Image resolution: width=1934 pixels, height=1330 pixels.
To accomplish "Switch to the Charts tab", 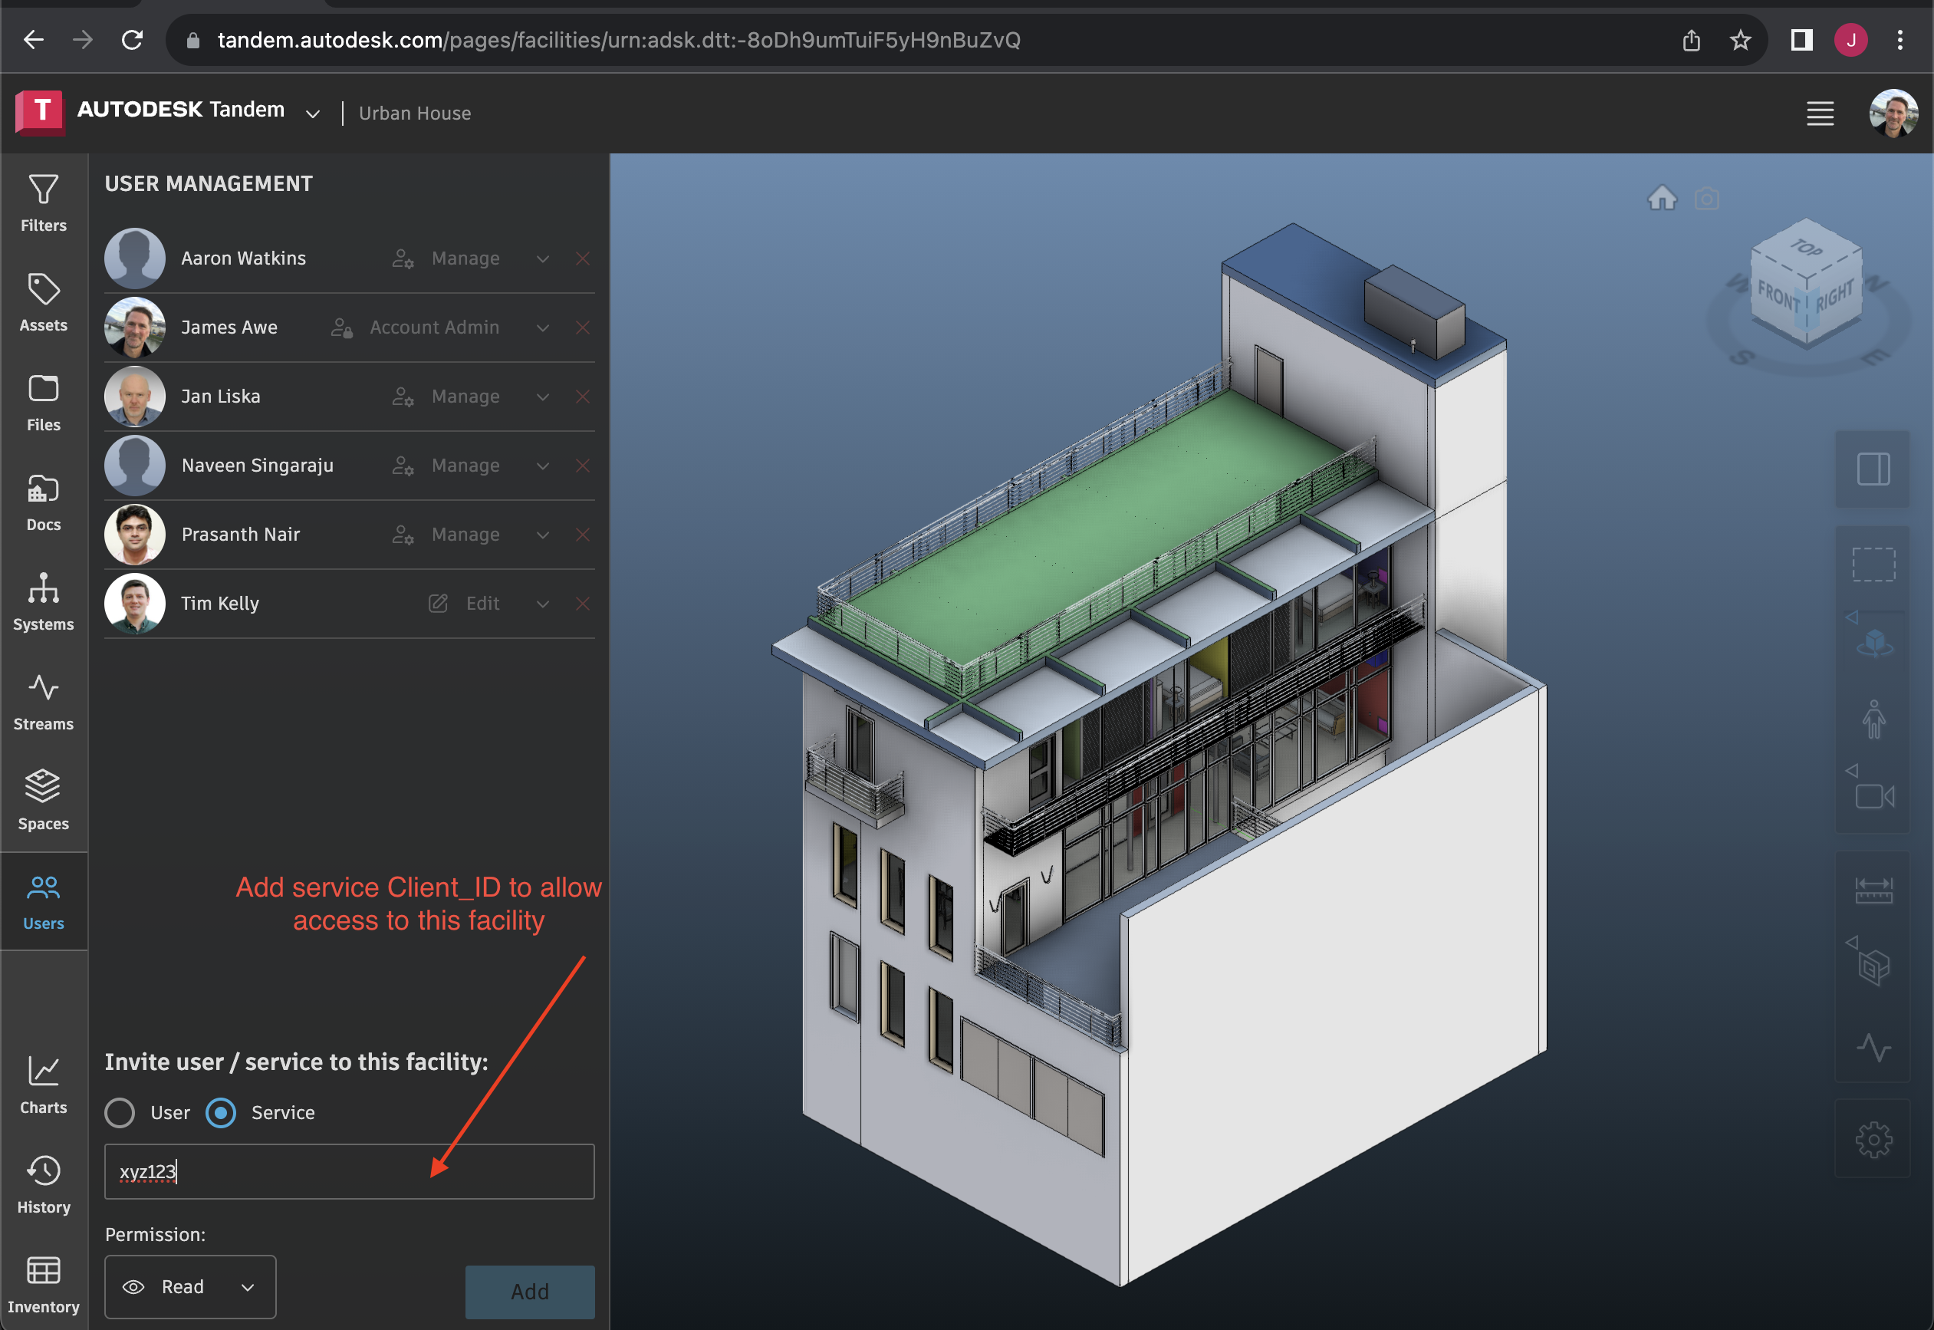I will pos(43,1084).
